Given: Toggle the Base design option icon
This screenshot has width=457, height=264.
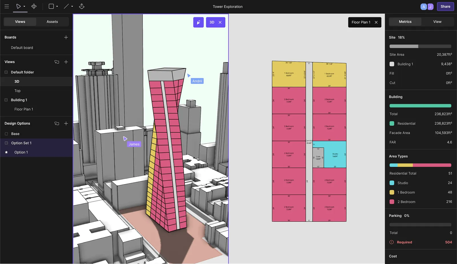Looking at the screenshot, I should point(6,134).
